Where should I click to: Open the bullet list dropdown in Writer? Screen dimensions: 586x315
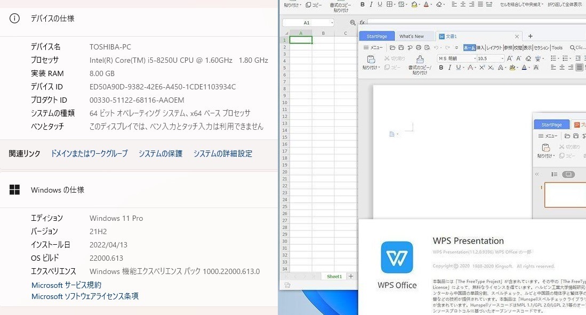pos(558,59)
